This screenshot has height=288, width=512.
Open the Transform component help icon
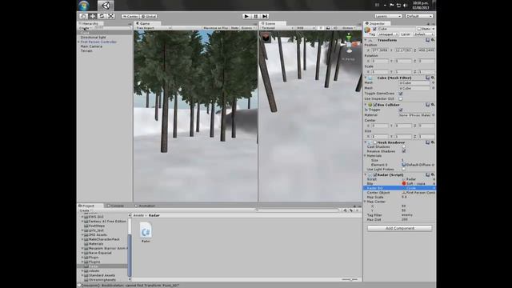[427, 40]
